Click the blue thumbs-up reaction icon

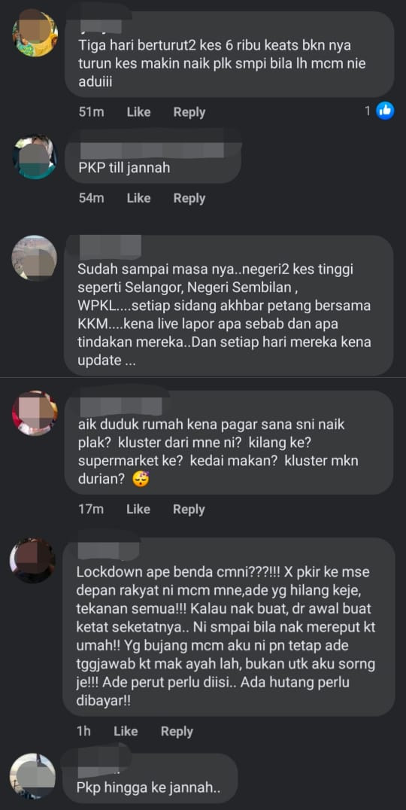385,111
